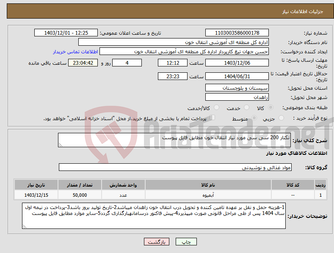
Task: Click the delivery province سیستان و بلوچستان field
Action: [x=237, y=88]
